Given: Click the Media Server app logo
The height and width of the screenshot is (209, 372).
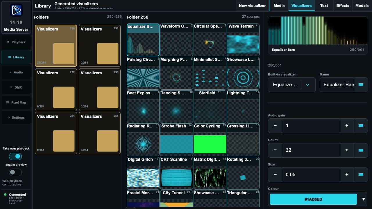Looking at the screenshot, I should tap(16, 10).
